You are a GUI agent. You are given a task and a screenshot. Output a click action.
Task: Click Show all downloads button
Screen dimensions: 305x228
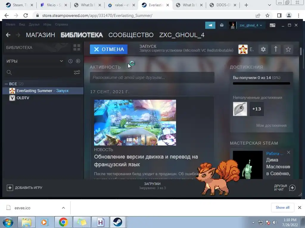pyautogui.click(x=282, y=208)
